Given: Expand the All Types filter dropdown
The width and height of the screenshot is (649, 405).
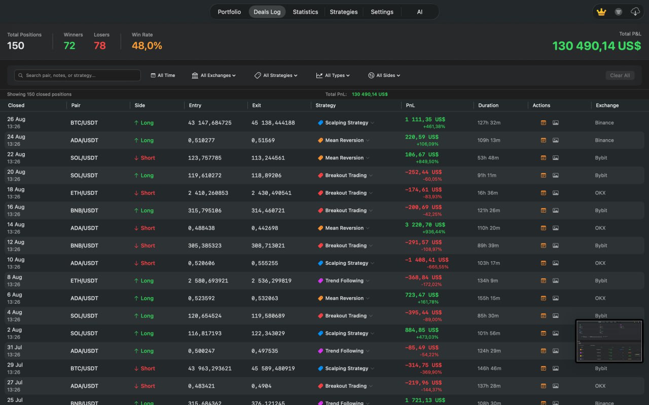Looking at the screenshot, I should (x=333, y=75).
